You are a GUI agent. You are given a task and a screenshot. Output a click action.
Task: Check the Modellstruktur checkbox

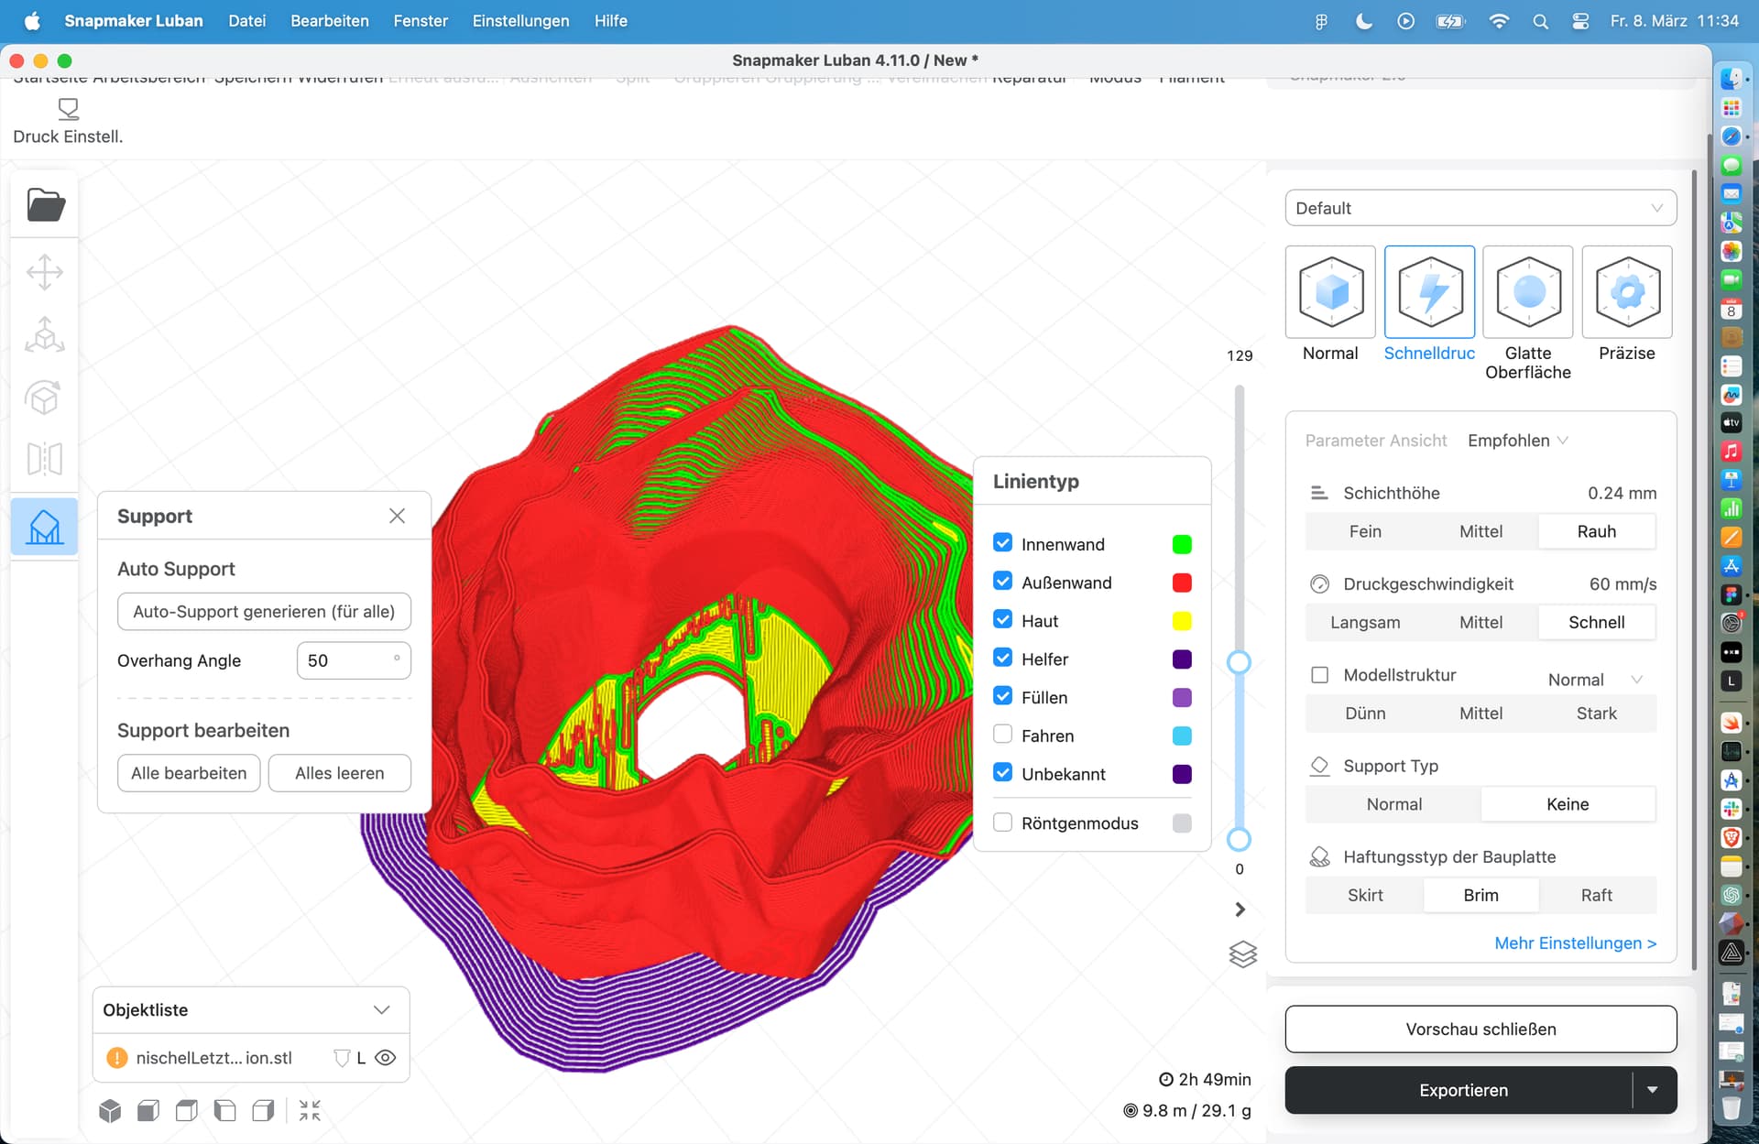tap(1319, 675)
